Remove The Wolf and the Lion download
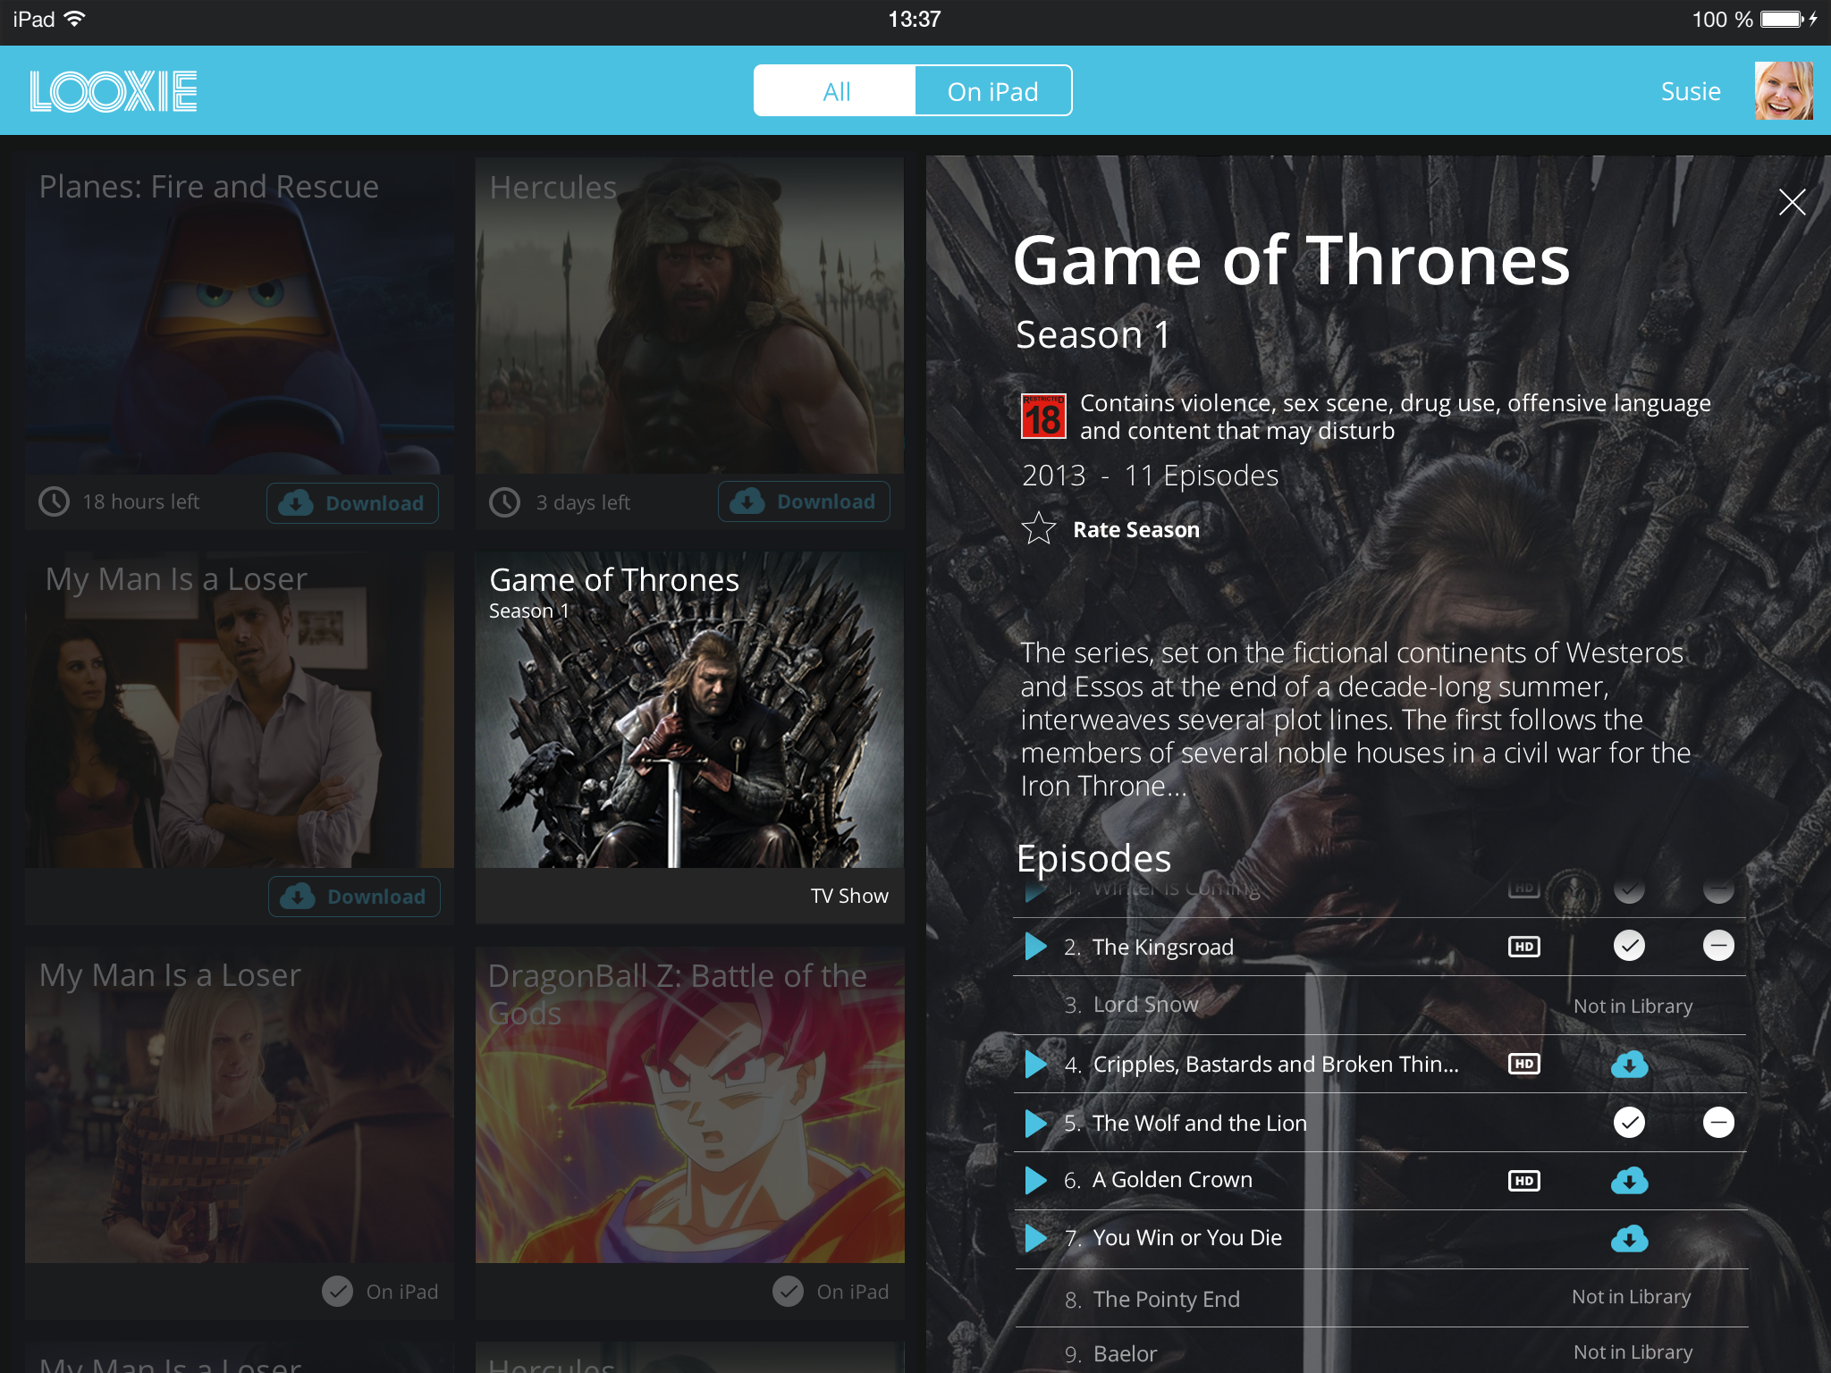Image resolution: width=1831 pixels, height=1373 pixels. 1718,1122
